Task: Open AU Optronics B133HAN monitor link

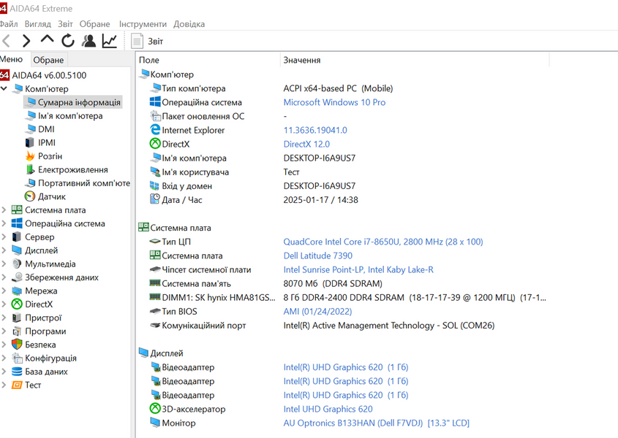Action: coord(377,423)
